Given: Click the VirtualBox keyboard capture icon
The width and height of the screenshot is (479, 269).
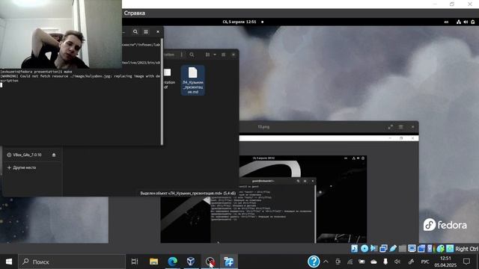Looking at the screenshot, I should [x=450, y=249].
